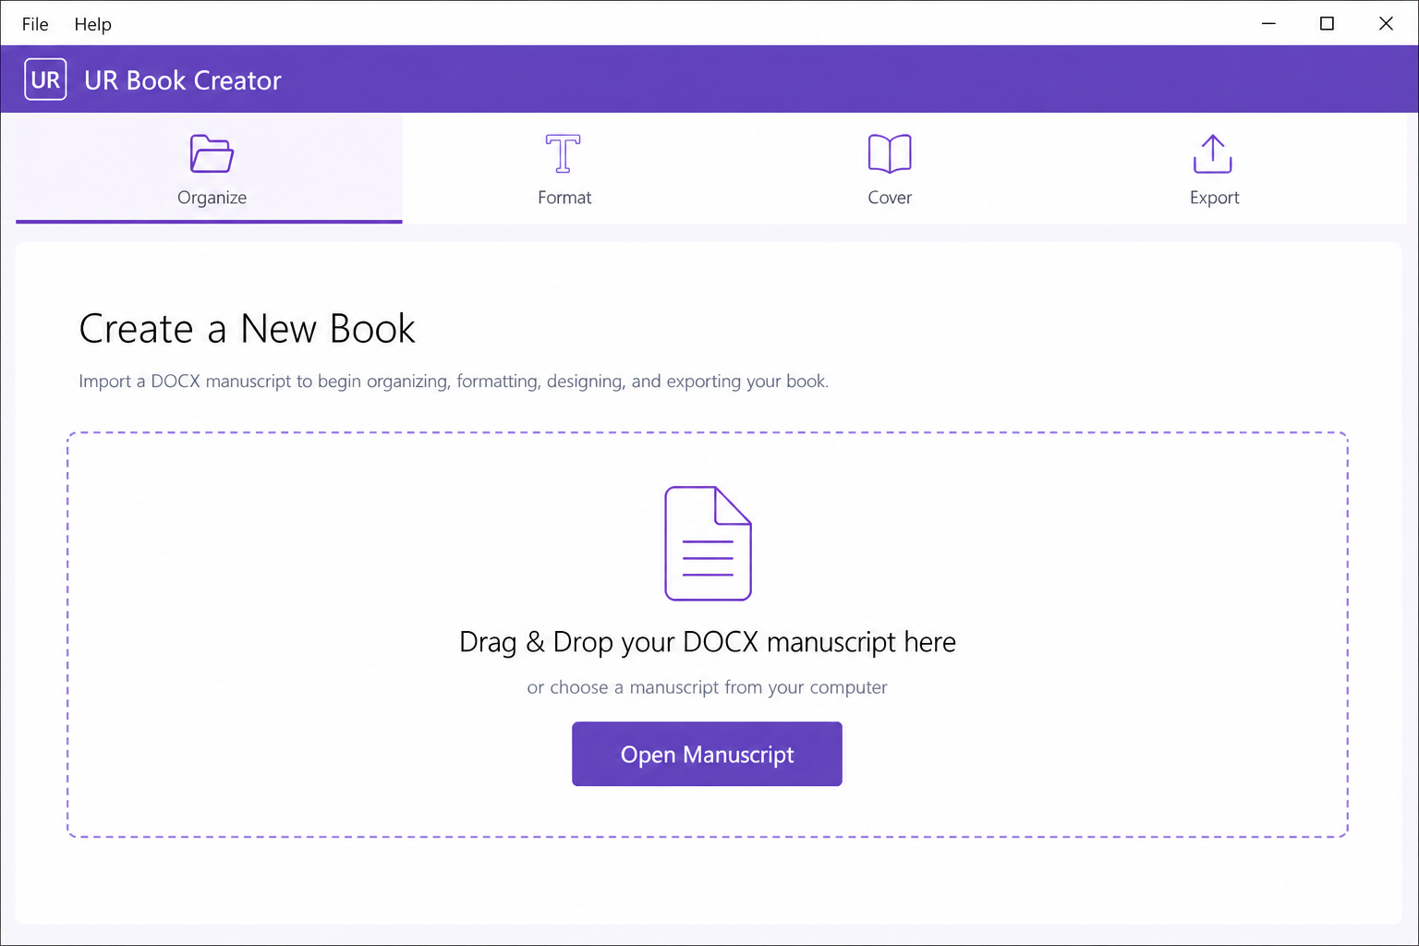Click the 'UR Book Creator' title text

pyautogui.click(x=183, y=80)
